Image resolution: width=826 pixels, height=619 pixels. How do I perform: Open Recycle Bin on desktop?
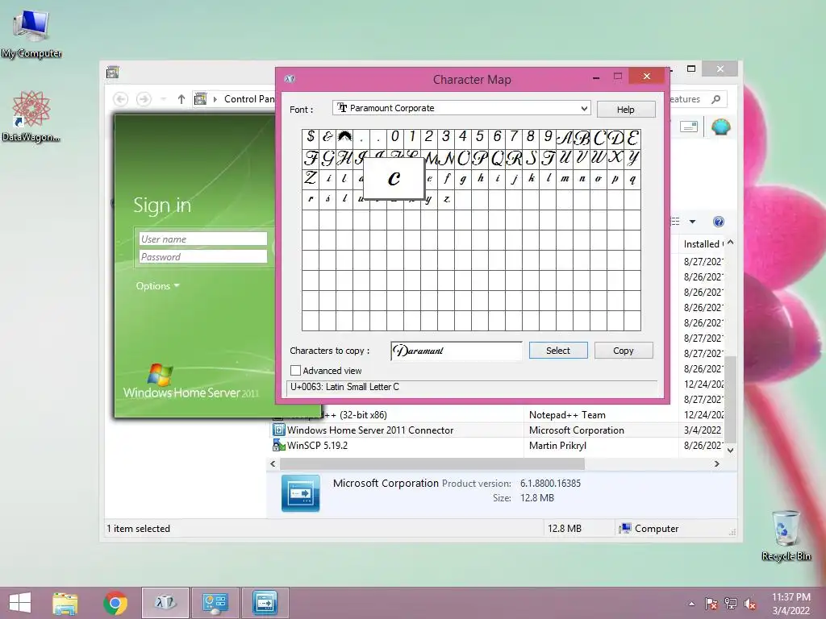[786, 536]
